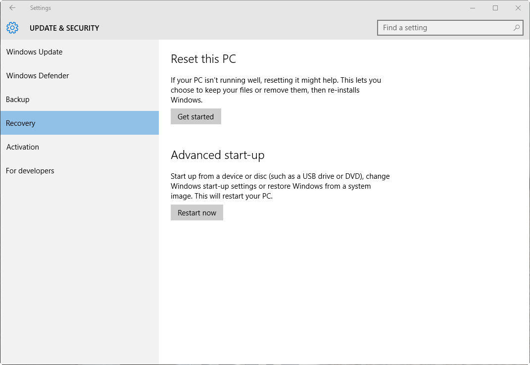
Task: Select the Recovery sidebar item
Action: point(80,123)
